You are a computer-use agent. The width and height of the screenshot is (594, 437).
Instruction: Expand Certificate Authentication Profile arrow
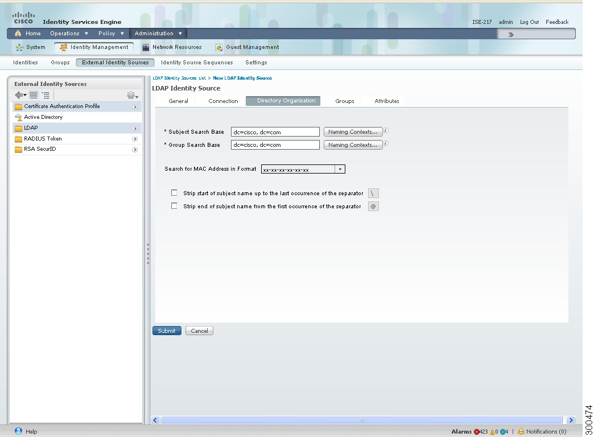[134, 107]
